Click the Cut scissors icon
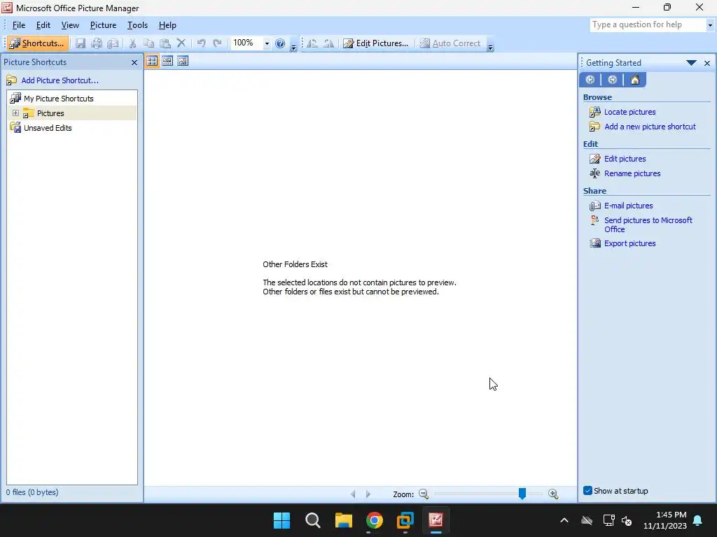The height and width of the screenshot is (537, 717). point(132,43)
